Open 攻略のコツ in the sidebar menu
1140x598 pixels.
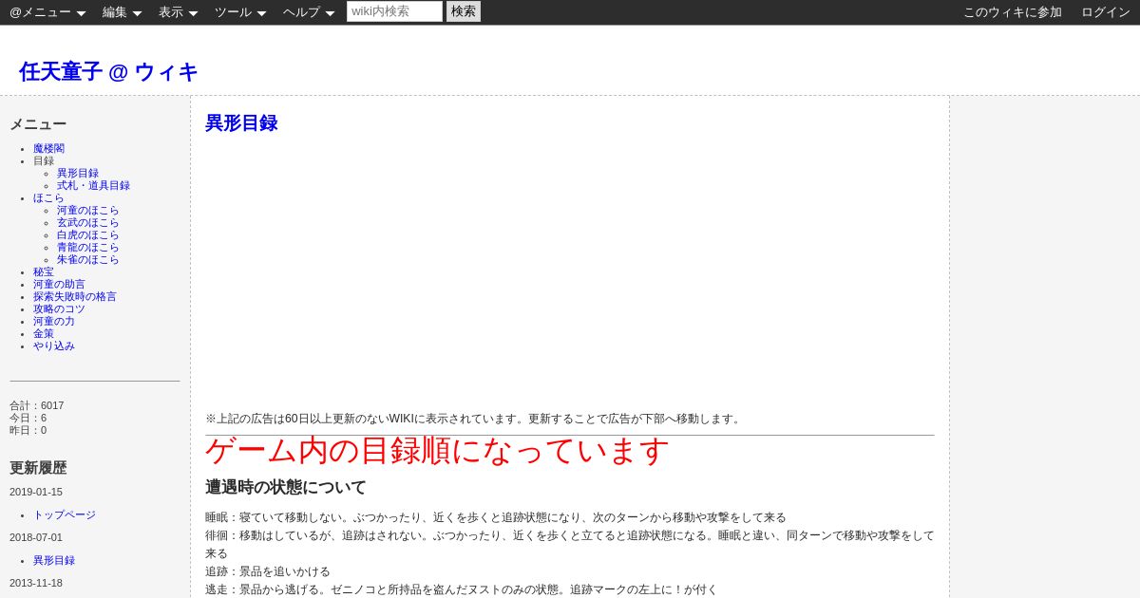pos(59,309)
